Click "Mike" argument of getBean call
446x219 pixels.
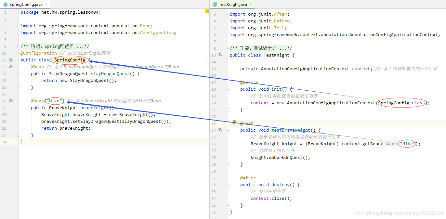click(x=408, y=144)
